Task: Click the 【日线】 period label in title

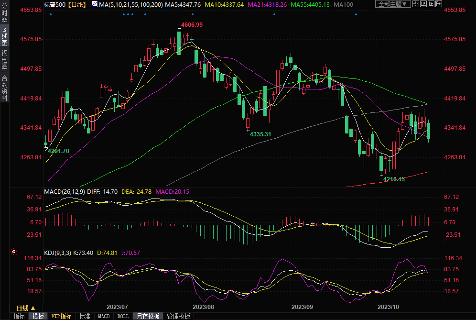Action: [76, 4]
